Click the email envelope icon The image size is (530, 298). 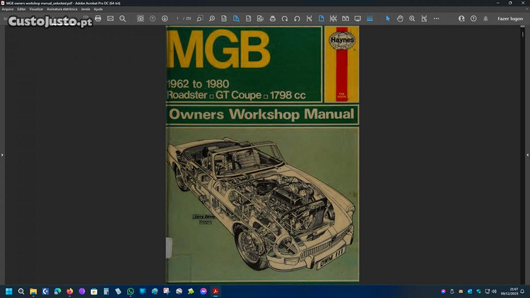point(110,18)
